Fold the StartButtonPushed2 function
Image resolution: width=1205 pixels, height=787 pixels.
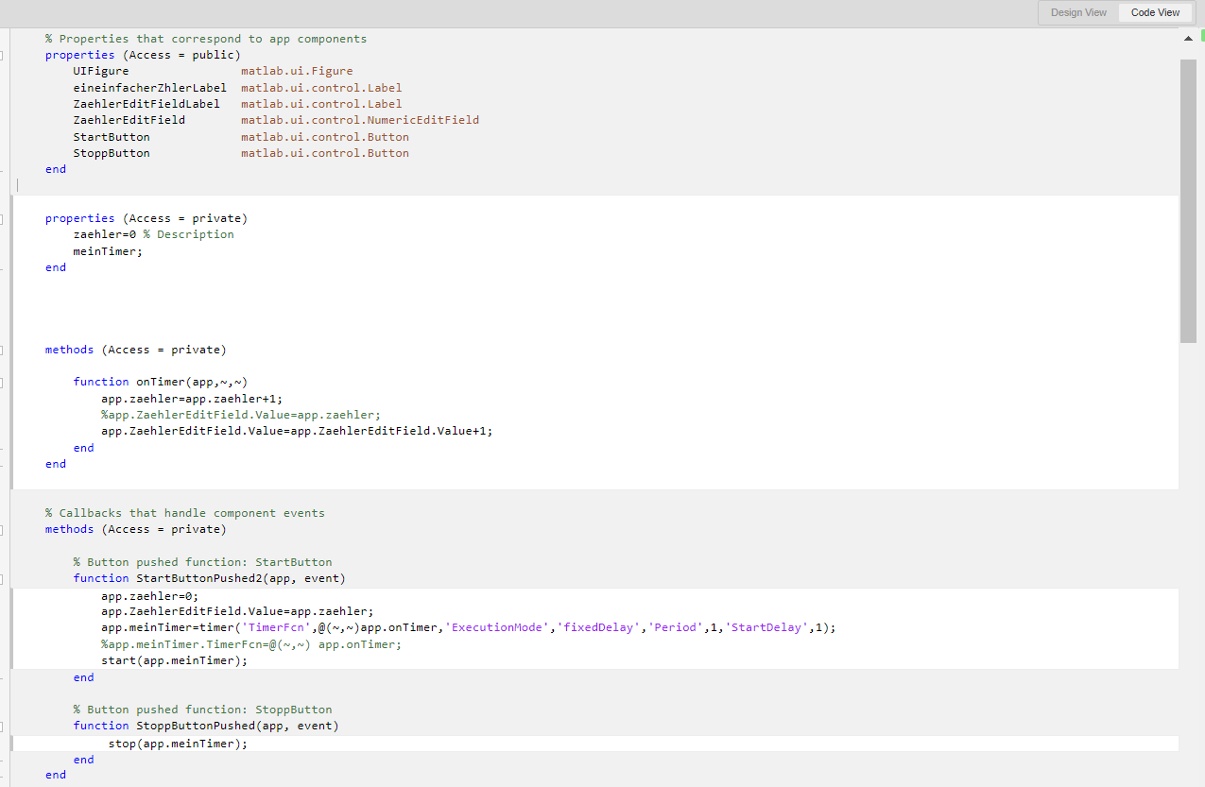click(2, 578)
